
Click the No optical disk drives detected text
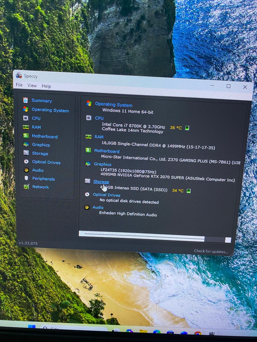click(129, 201)
